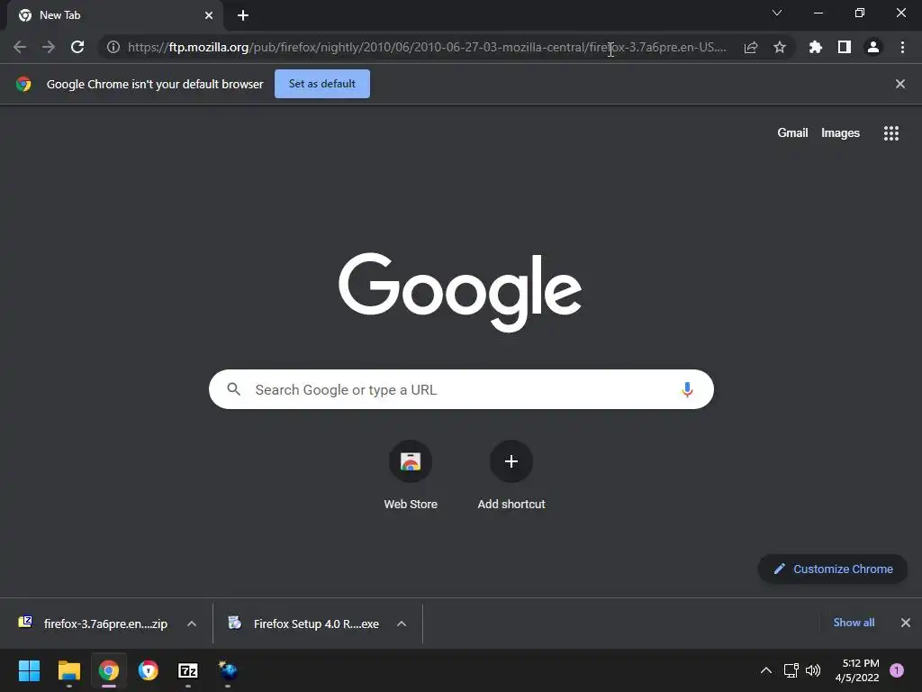Viewport: 922px width, 692px height.
Task: Click the ftp.mozilla.org address bar URL
Action: [427, 47]
